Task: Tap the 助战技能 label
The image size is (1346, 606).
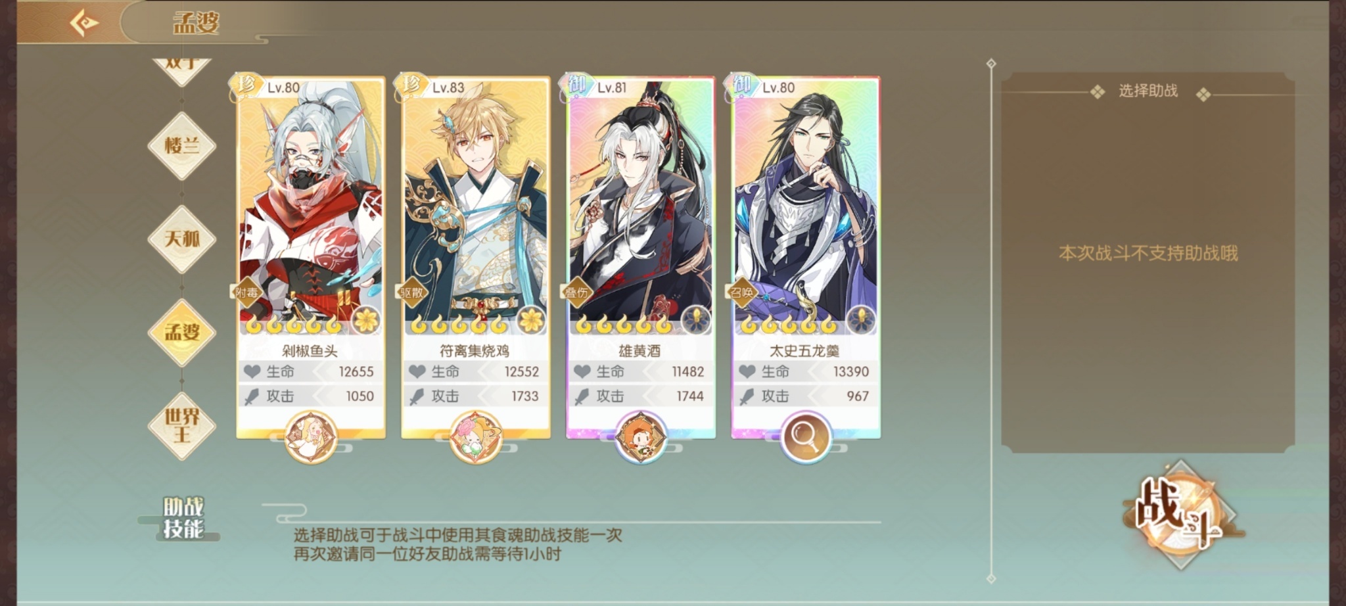Action: (x=183, y=518)
